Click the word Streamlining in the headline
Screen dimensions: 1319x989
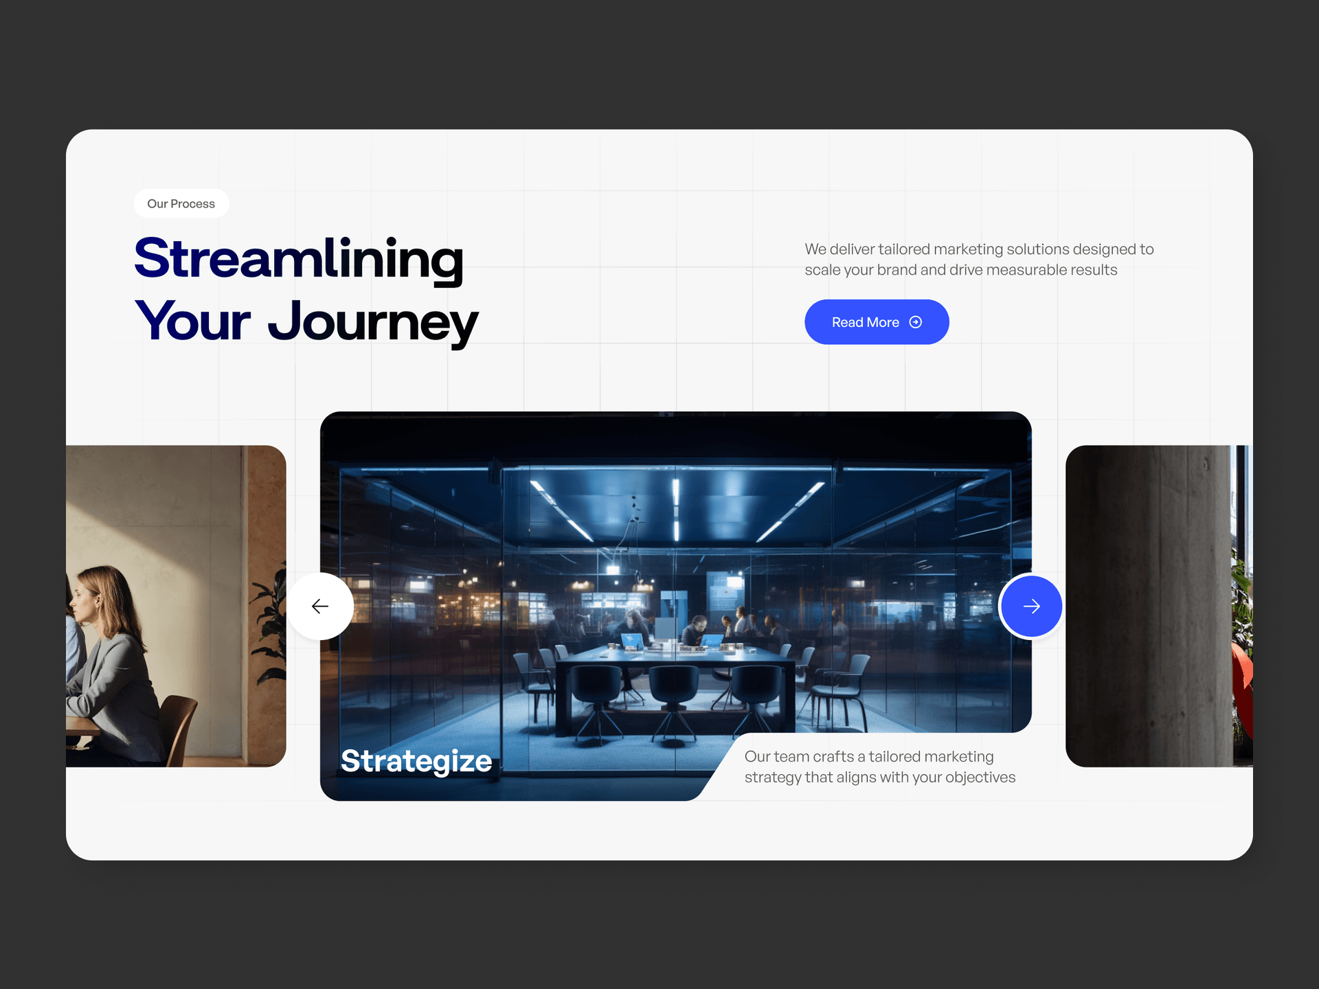coord(299,258)
